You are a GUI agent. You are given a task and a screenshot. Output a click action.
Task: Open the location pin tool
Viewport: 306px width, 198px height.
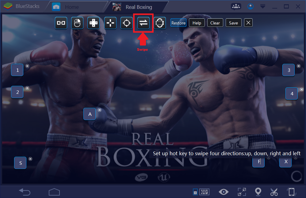pyautogui.click(x=258, y=192)
